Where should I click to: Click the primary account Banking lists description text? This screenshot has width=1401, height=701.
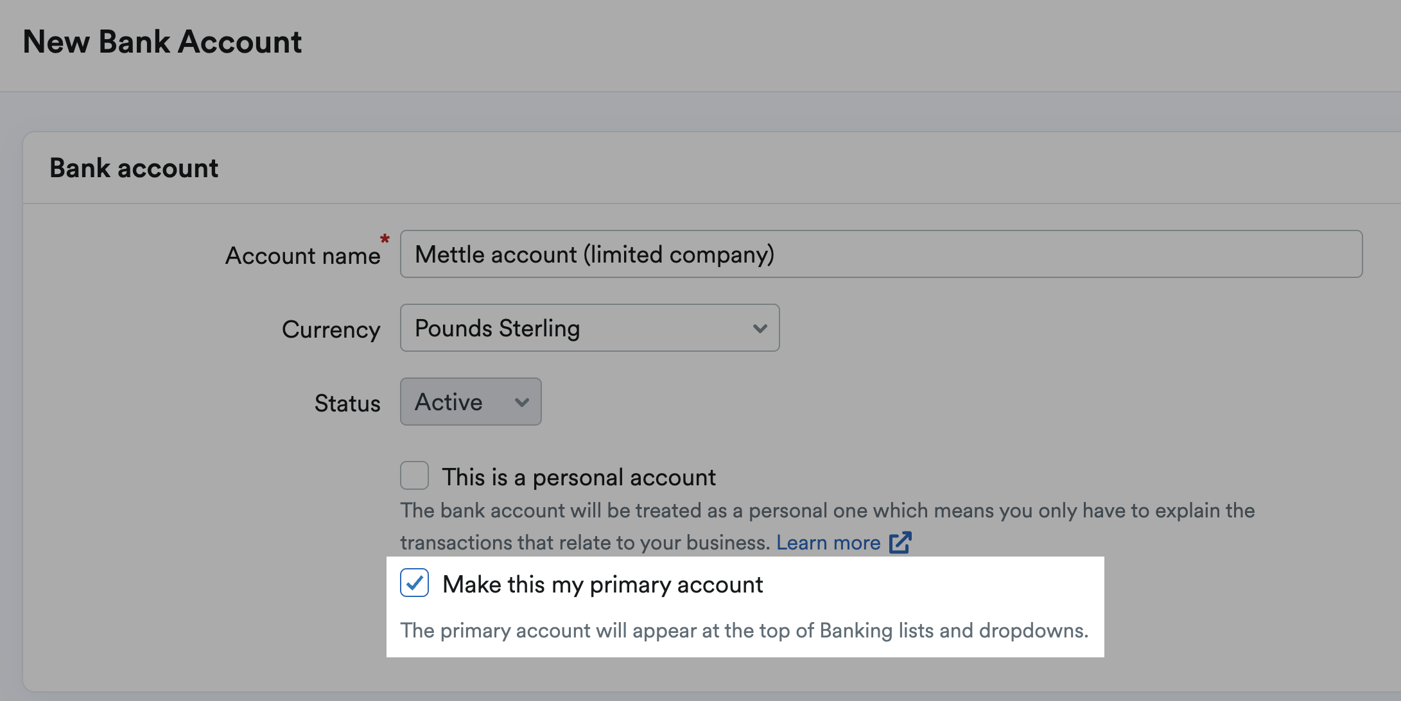tap(745, 631)
